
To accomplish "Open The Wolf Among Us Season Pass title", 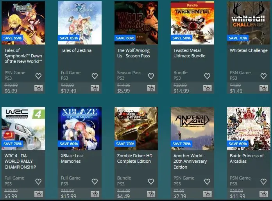I will 133,53.
